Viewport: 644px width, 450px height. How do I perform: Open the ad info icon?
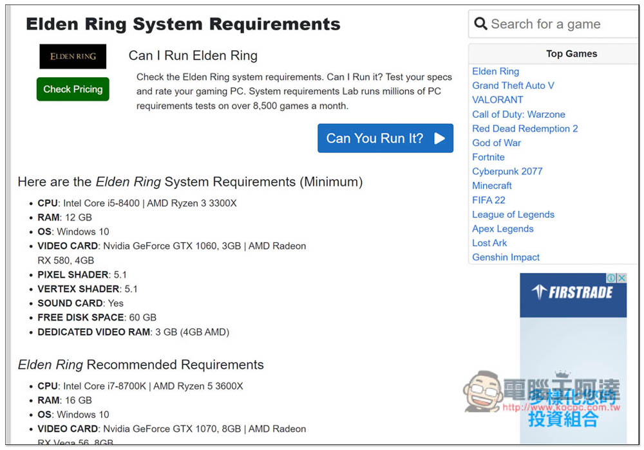pos(611,278)
